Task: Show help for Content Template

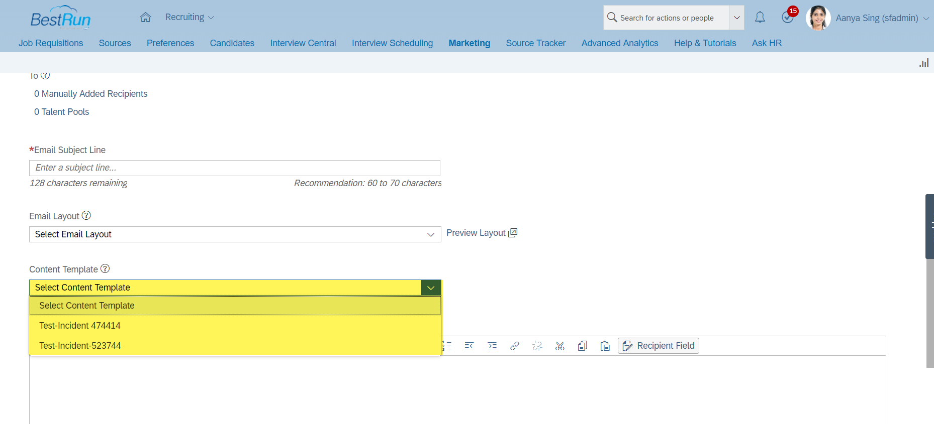Action: click(105, 269)
